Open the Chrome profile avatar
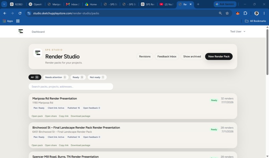This screenshot has width=269, height=158. 256,13
